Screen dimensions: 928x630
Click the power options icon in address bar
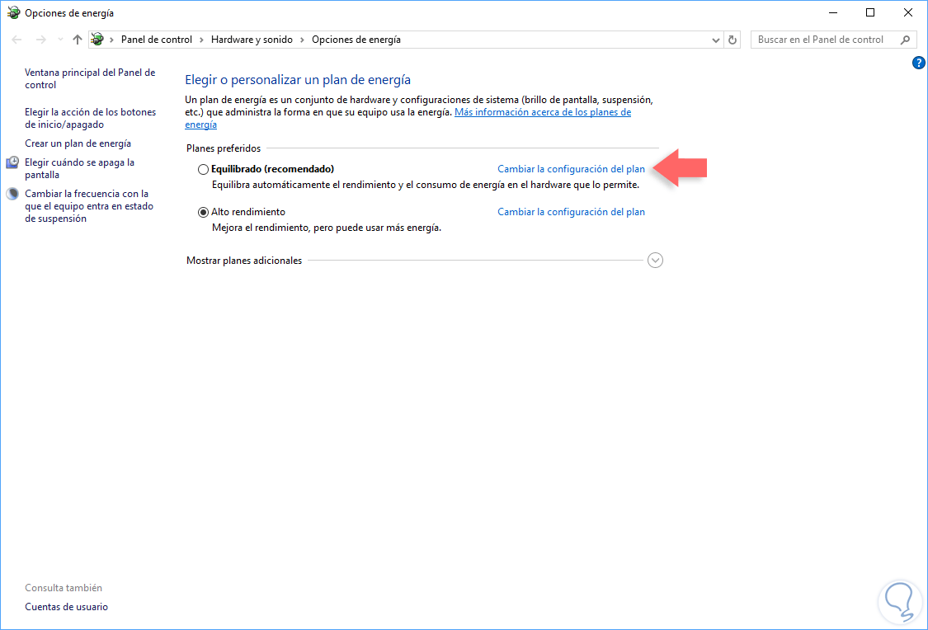click(x=97, y=40)
